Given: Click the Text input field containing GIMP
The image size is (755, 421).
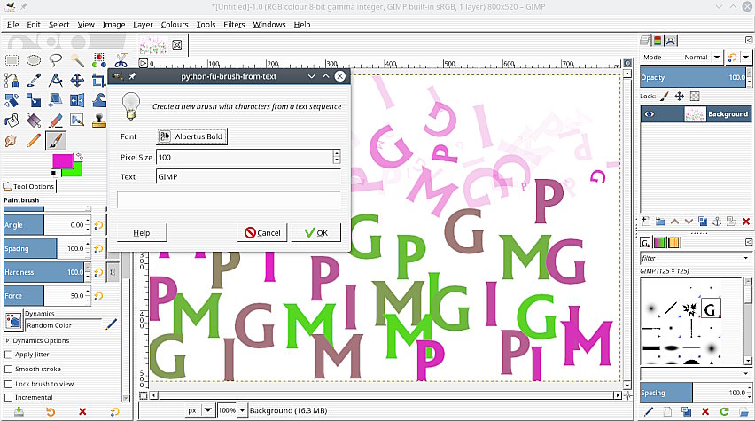Looking at the screenshot, I should point(248,176).
